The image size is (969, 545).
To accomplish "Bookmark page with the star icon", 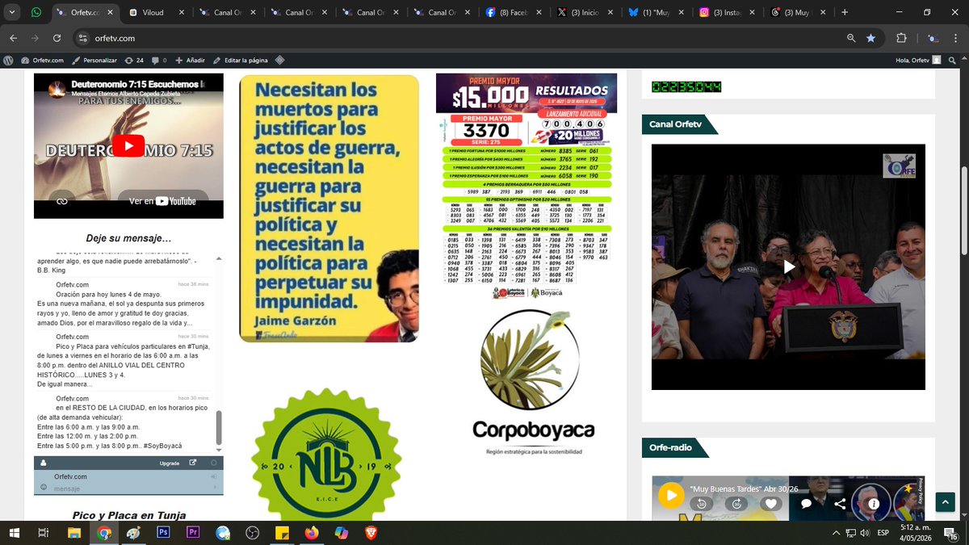I will [870, 38].
